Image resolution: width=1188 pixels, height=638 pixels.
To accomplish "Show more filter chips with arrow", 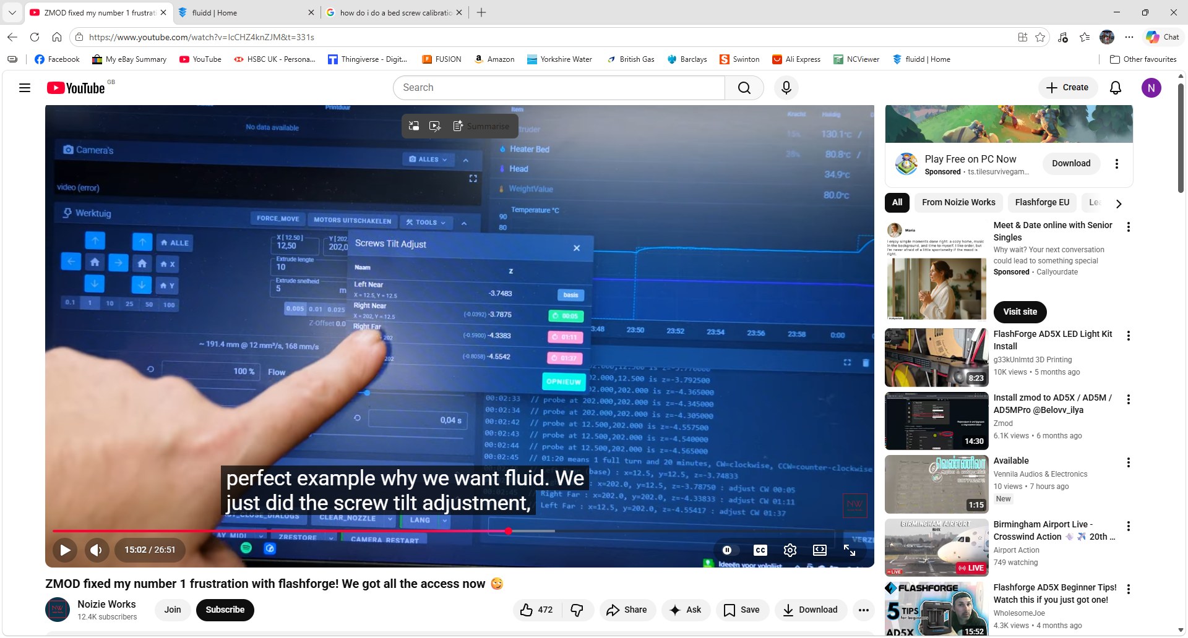I will point(1118,203).
